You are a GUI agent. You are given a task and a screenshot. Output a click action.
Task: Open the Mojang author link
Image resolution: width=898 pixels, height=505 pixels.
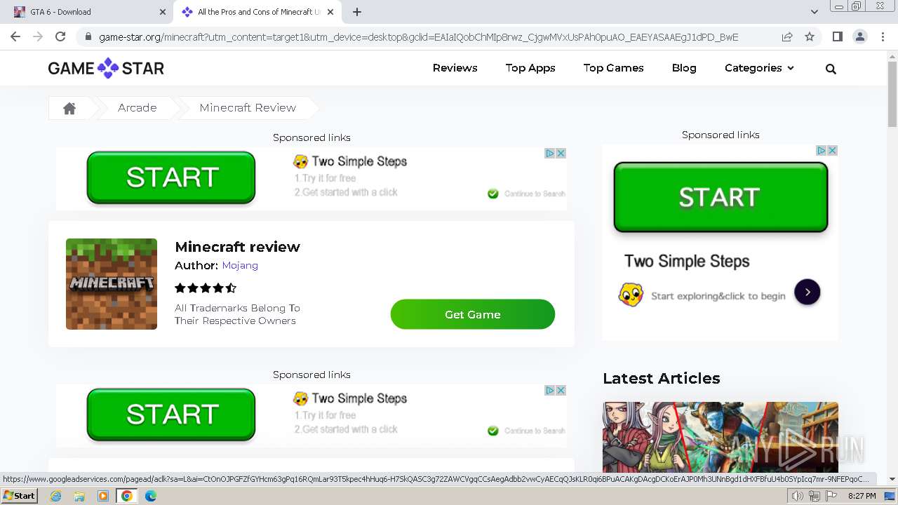[240, 265]
